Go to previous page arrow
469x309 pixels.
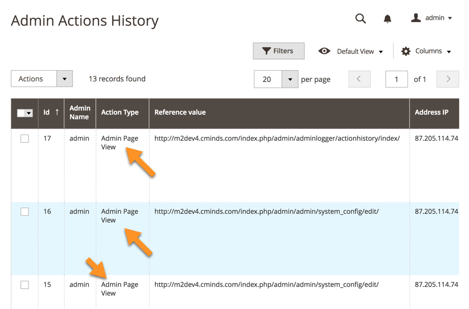coord(359,79)
